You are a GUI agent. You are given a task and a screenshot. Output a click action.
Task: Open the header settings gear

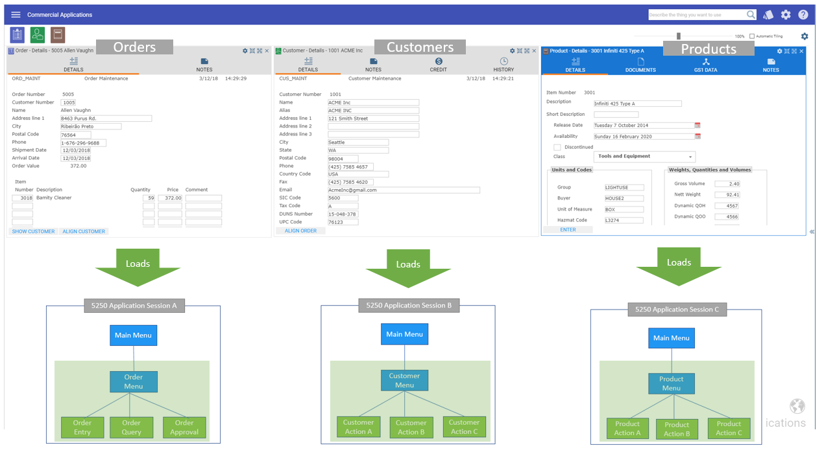[786, 15]
